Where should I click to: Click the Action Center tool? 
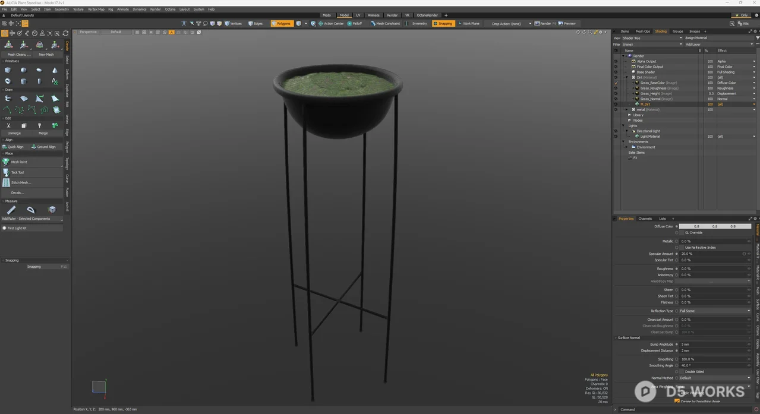tap(331, 24)
